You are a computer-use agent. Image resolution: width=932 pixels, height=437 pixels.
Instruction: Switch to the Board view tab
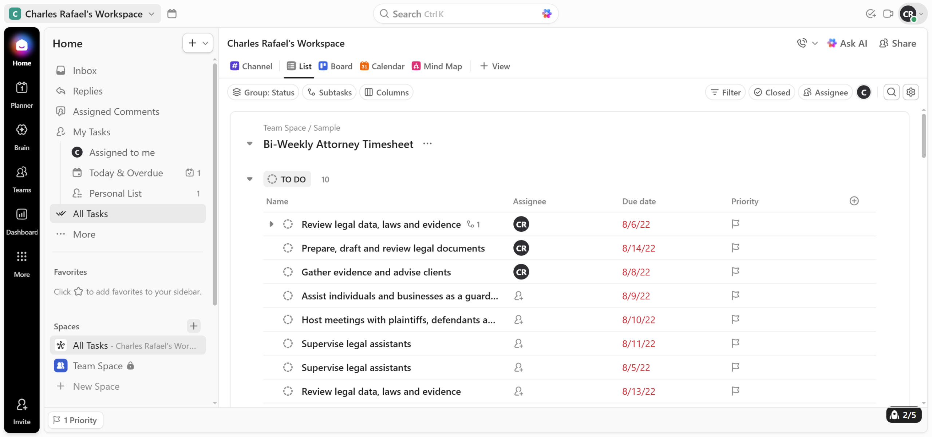click(x=335, y=66)
